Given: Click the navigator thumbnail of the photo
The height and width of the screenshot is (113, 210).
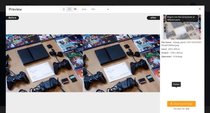Looking at the screenshot, I should pos(182,27).
